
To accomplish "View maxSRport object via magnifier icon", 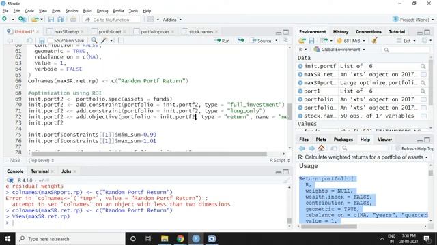I will (x=423, y=83).
